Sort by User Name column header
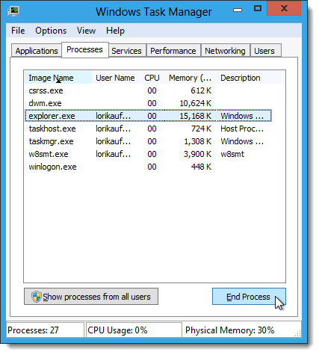The width and height of the screenshot is (319, 355). coord(115,78)
